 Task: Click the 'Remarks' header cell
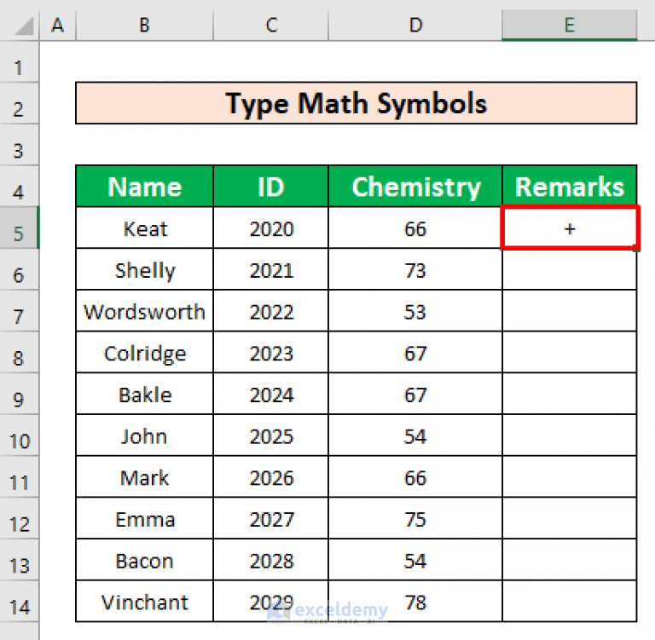tap(570, 186)
